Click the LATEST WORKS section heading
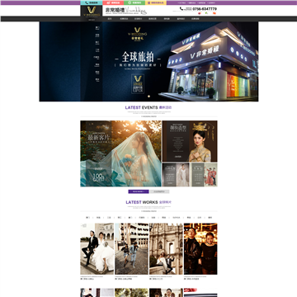The height and width of the screenshot is (297, 297). click(x=148, y=202)
